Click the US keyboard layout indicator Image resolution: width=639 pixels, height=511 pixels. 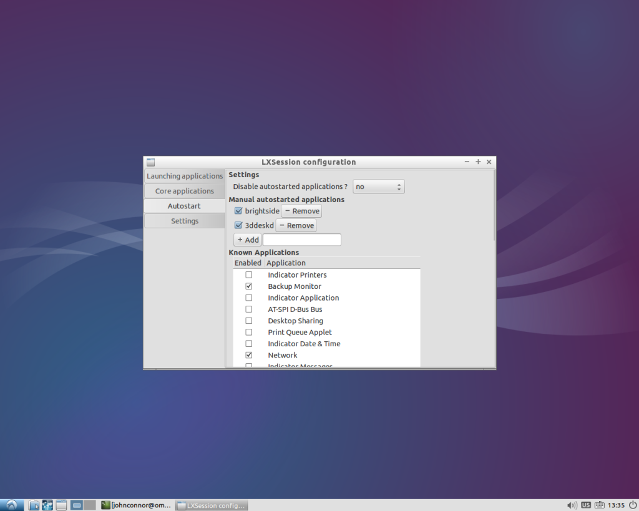(586, 505)
